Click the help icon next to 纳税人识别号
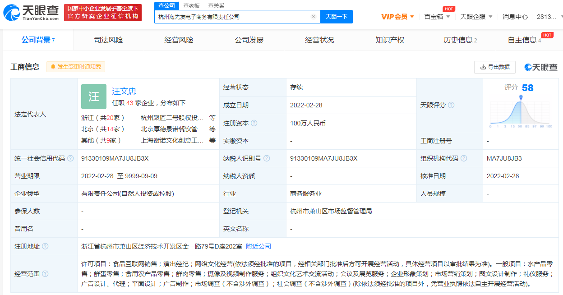 (267, 158)
